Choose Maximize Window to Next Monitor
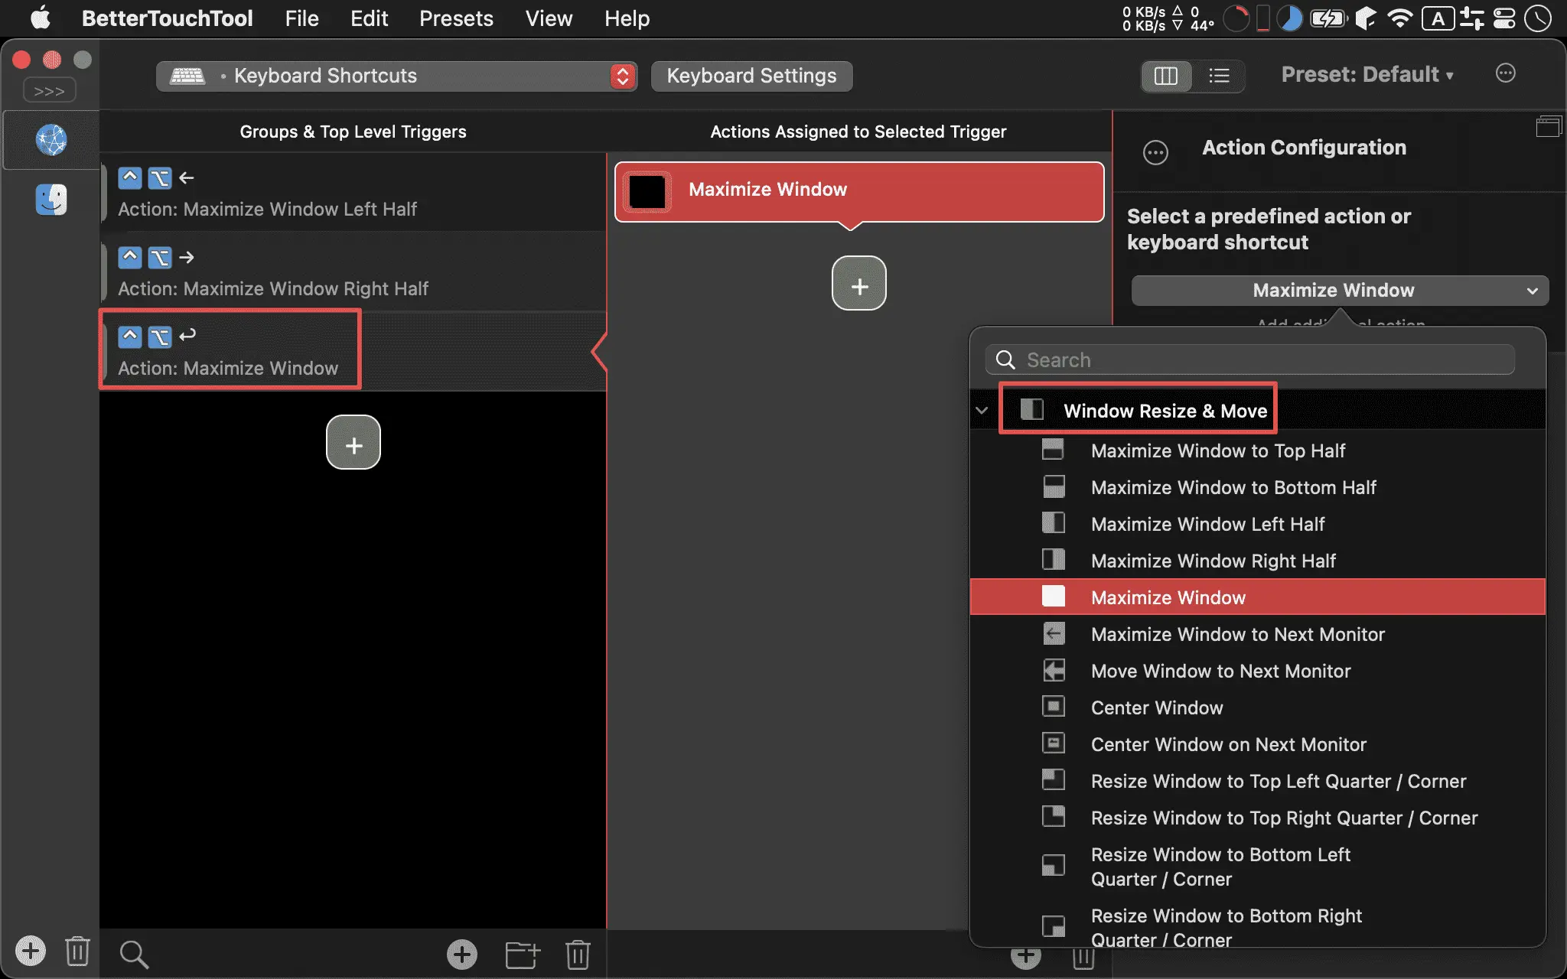The height and width of the screenshot is (979, 1567). (1258, 634)
